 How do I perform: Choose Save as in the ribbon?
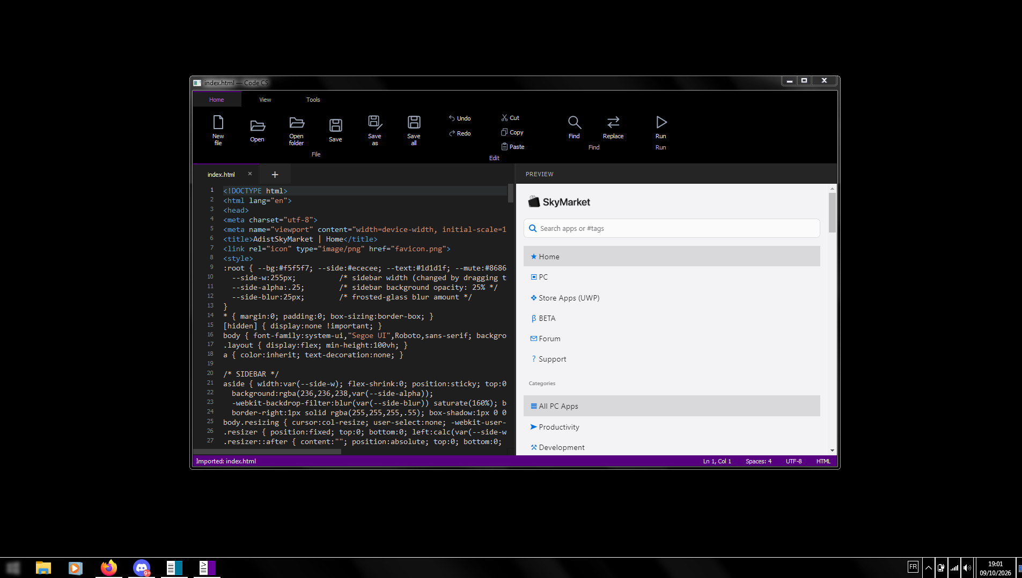pyautogui.click(x=374, y=130)
